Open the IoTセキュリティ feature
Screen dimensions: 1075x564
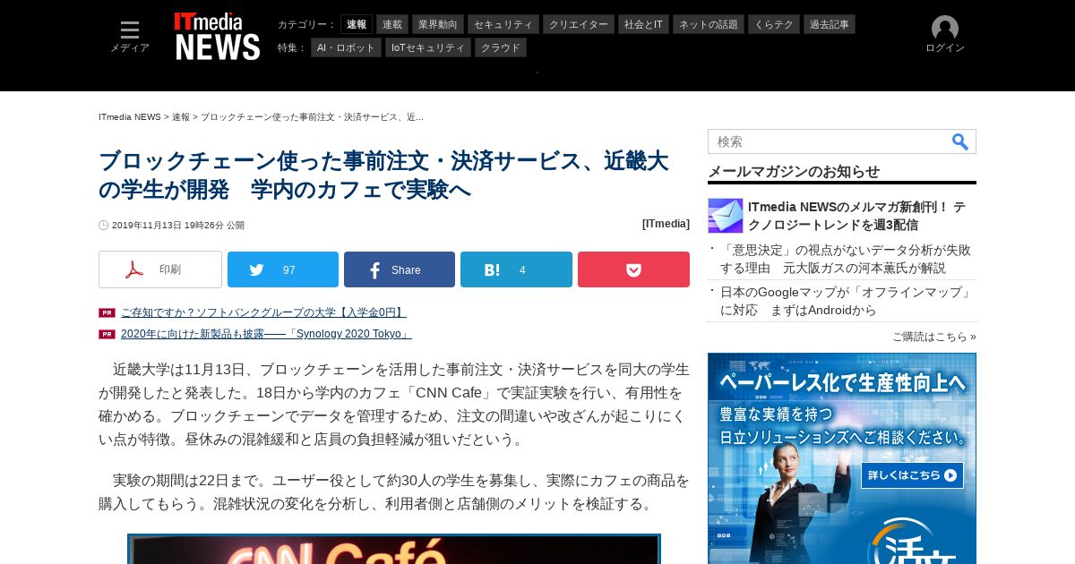pyautogui.click(x=428, y=47)
